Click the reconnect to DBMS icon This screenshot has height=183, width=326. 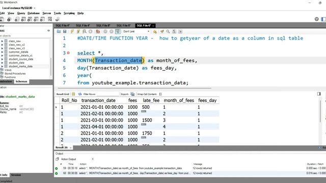point(58,19)
